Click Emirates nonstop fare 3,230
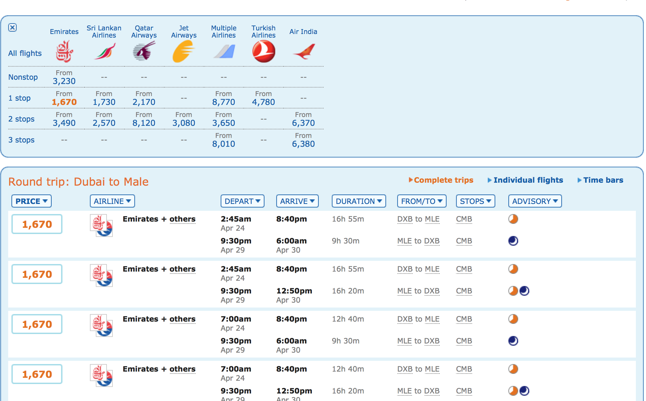646x401 pixels. coord(64,81)
